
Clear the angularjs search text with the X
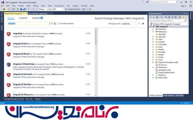click(x=50, y=24)
